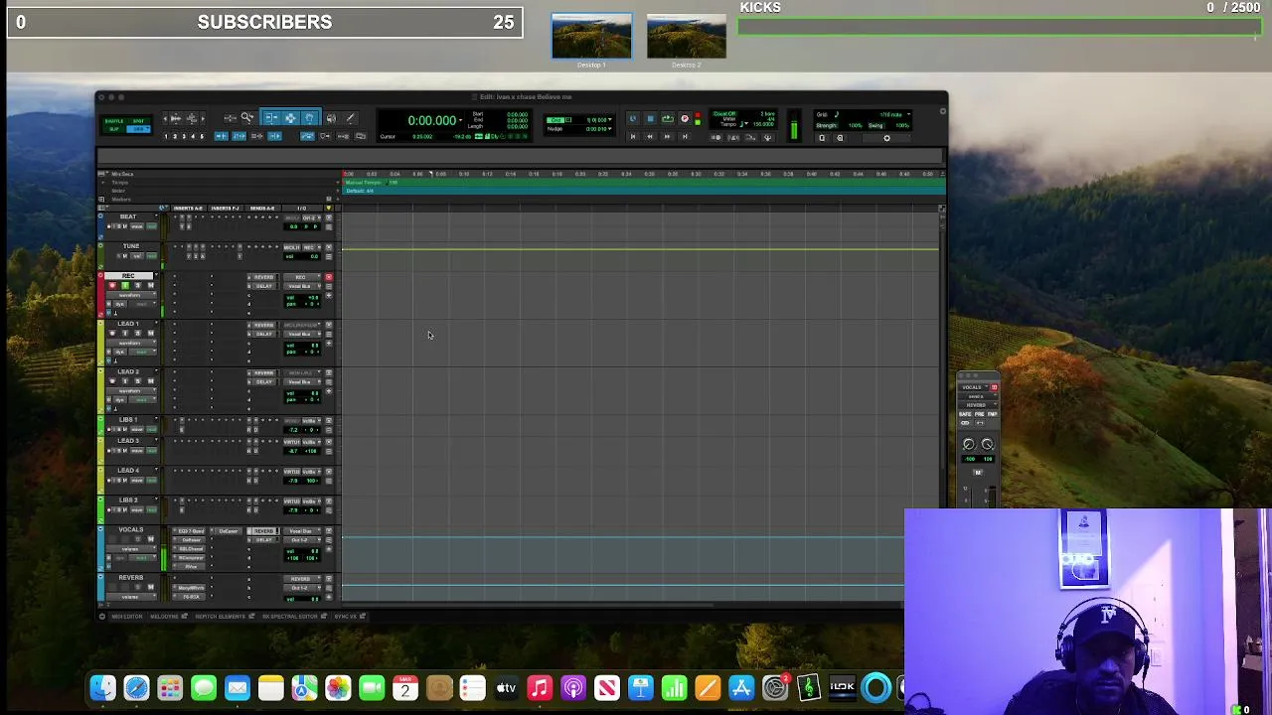Viewport: 1272px width, 715px height.
Task: Click the Fast Forward transport button
Action: 667,136
